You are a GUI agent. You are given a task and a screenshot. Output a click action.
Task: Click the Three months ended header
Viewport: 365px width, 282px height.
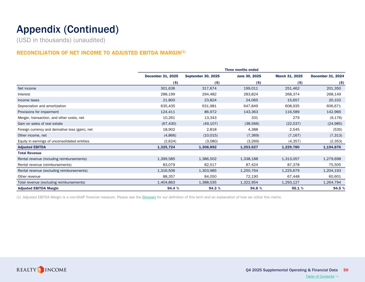[x=241, y=70]
